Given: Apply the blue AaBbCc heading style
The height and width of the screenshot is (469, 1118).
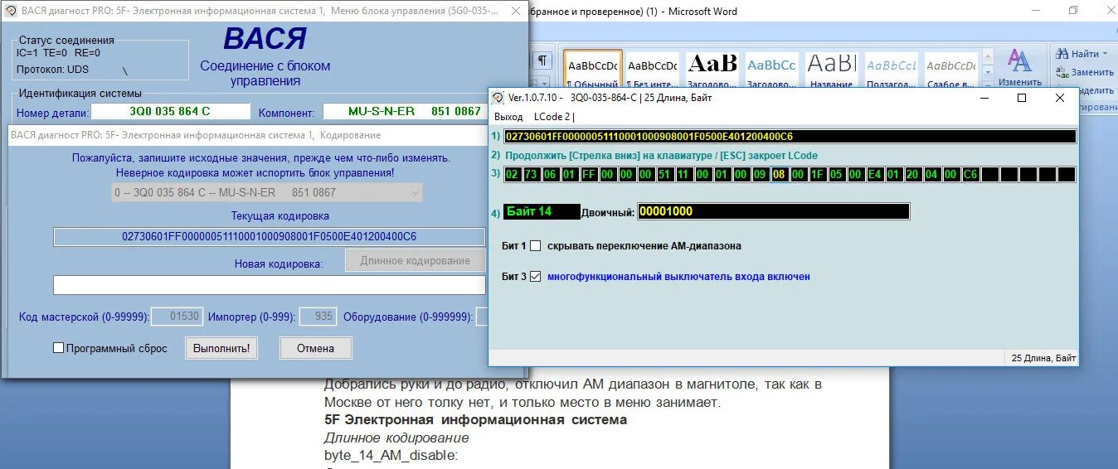Looking at the screenshot, I should click(x=771, y=70).
